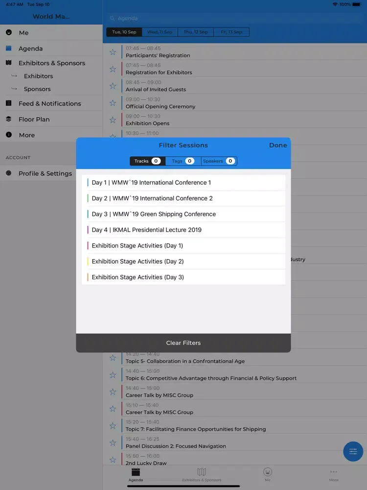Select the Fri, 13 Sep date tab
This screenshot has height=490, width=367.
231,32
